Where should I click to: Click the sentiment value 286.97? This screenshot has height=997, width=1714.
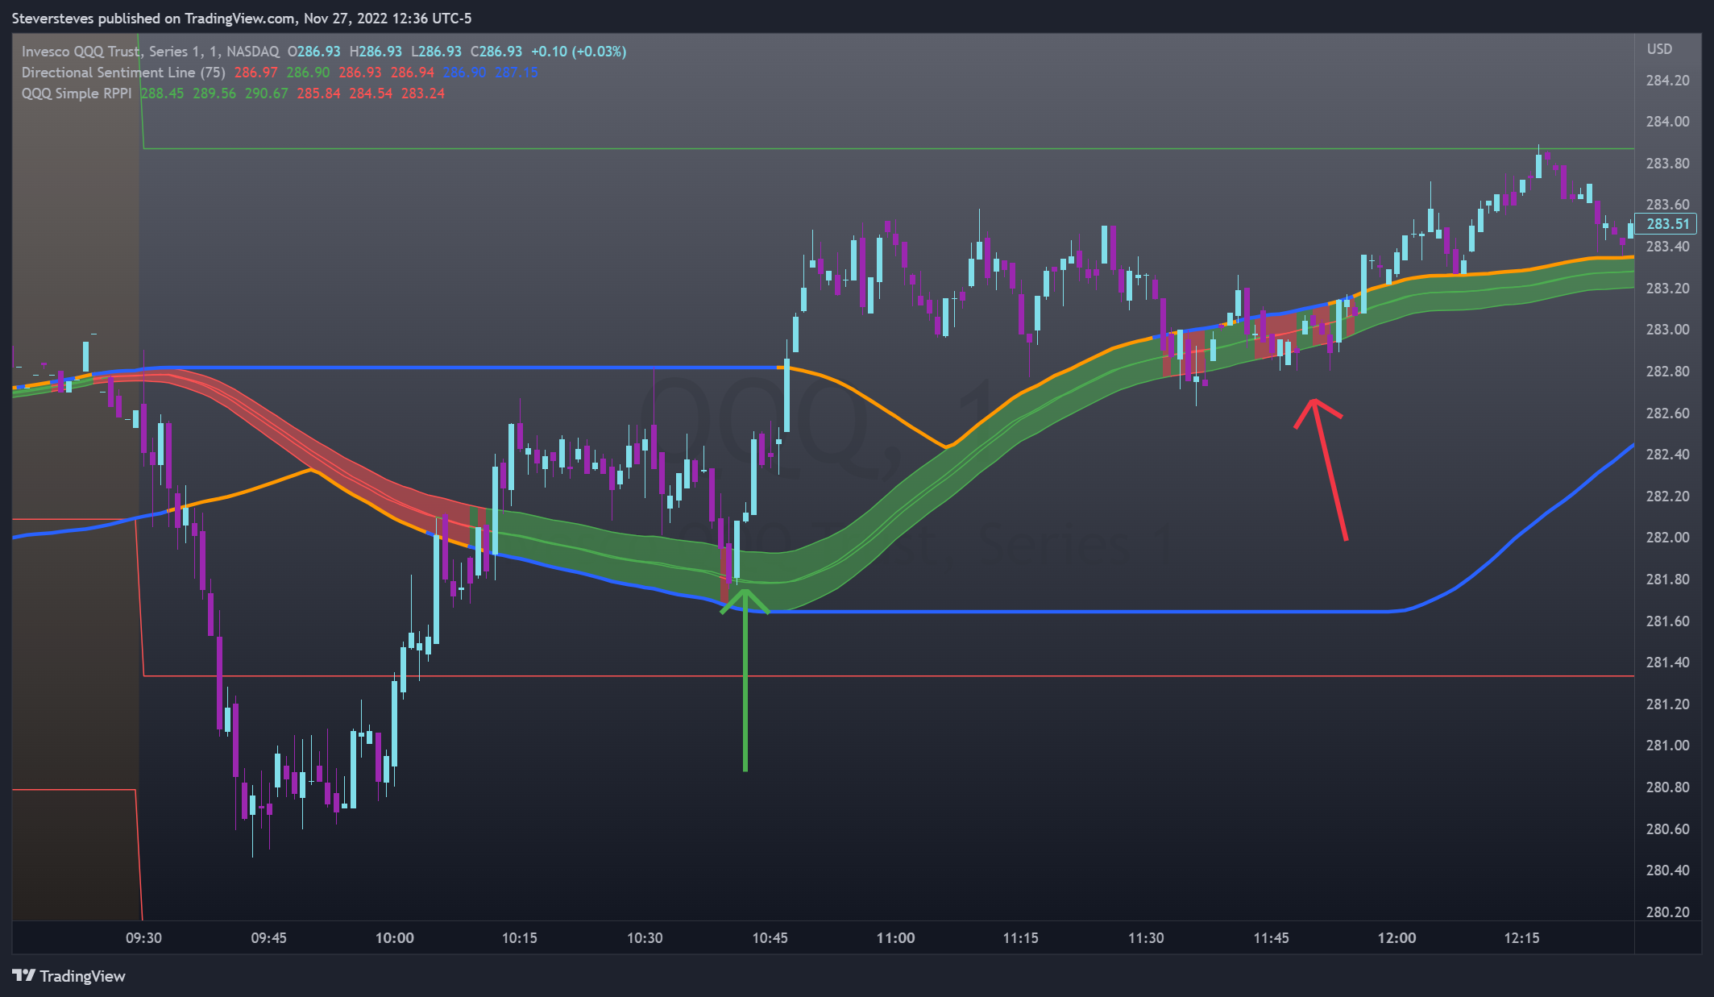coord(256,73)
